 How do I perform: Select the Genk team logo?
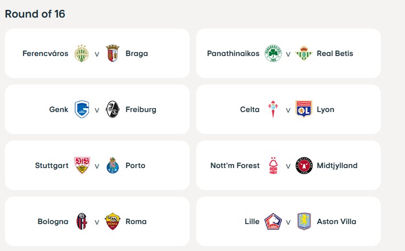tap(81, 109)
